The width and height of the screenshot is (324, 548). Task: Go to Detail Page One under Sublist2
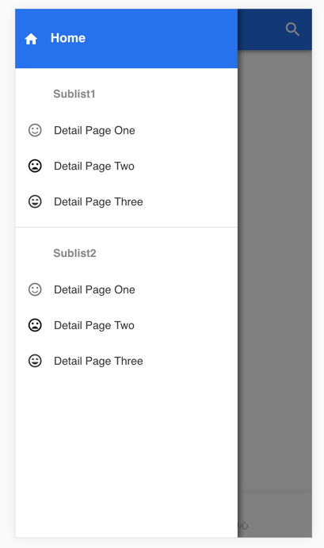point(127,289)
